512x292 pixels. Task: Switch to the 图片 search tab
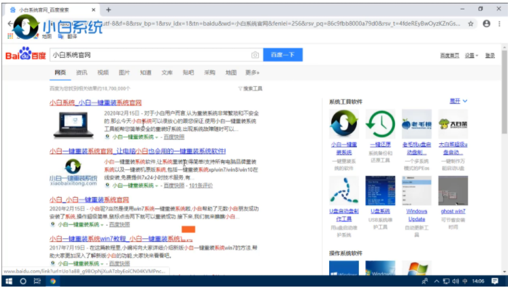[x=124, y=72]
